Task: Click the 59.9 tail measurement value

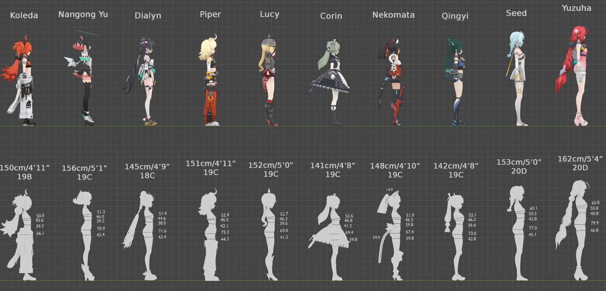Action: (377, 237)
